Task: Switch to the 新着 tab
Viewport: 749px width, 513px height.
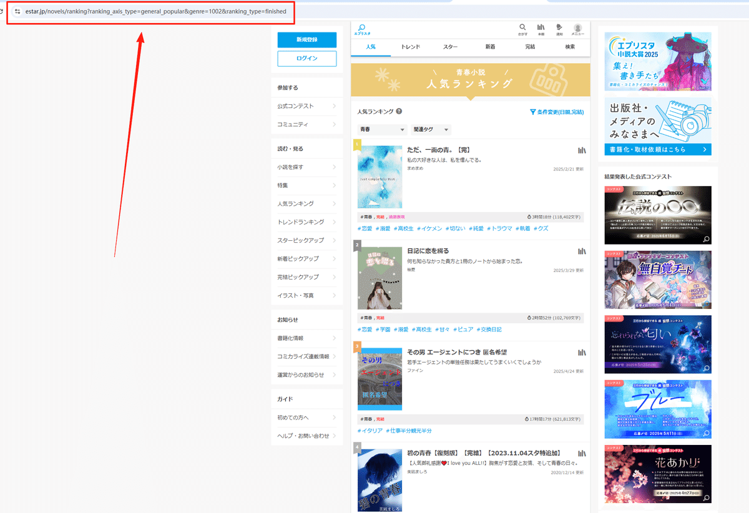Action: click(x=491, y=47)
